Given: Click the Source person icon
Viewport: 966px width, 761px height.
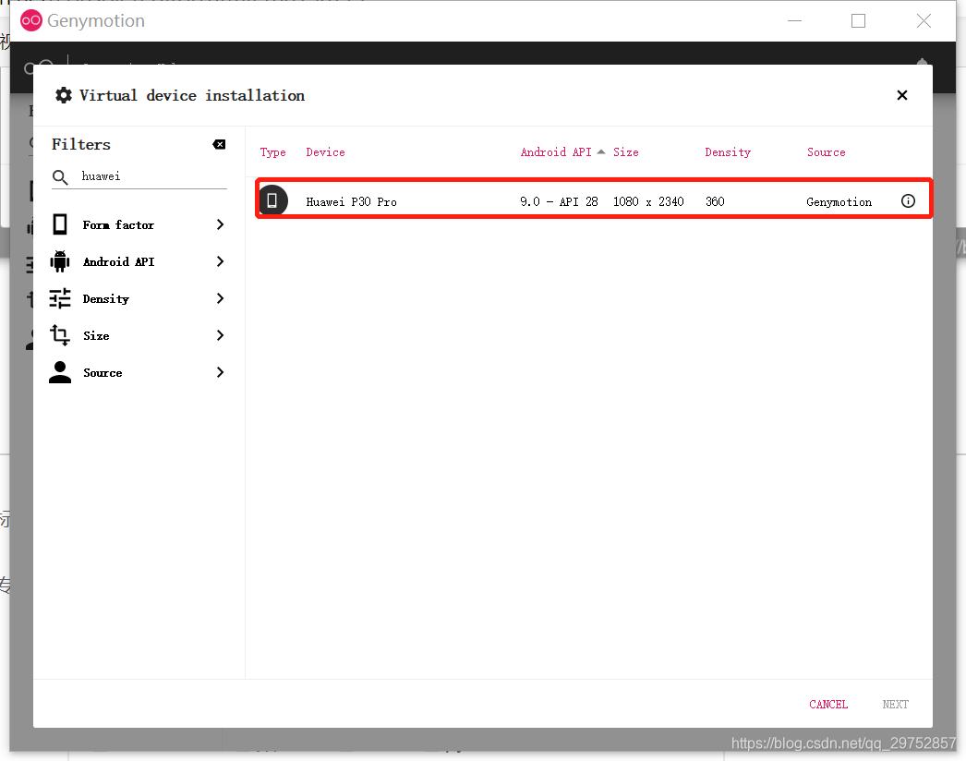Looking at the screenshot, I should [x=60, y=372].
